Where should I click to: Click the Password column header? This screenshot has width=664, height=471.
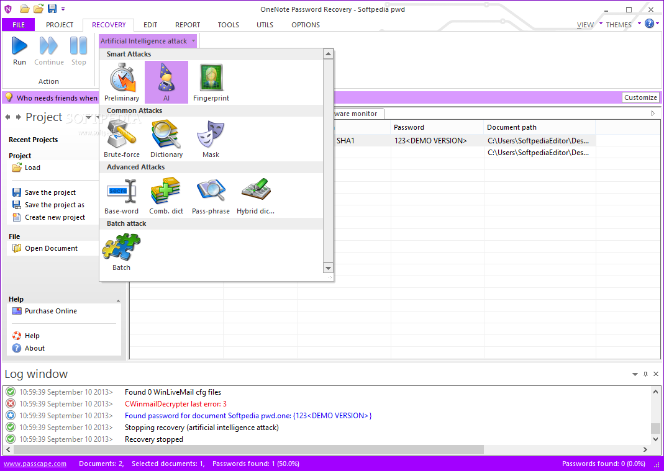(437, 127)
